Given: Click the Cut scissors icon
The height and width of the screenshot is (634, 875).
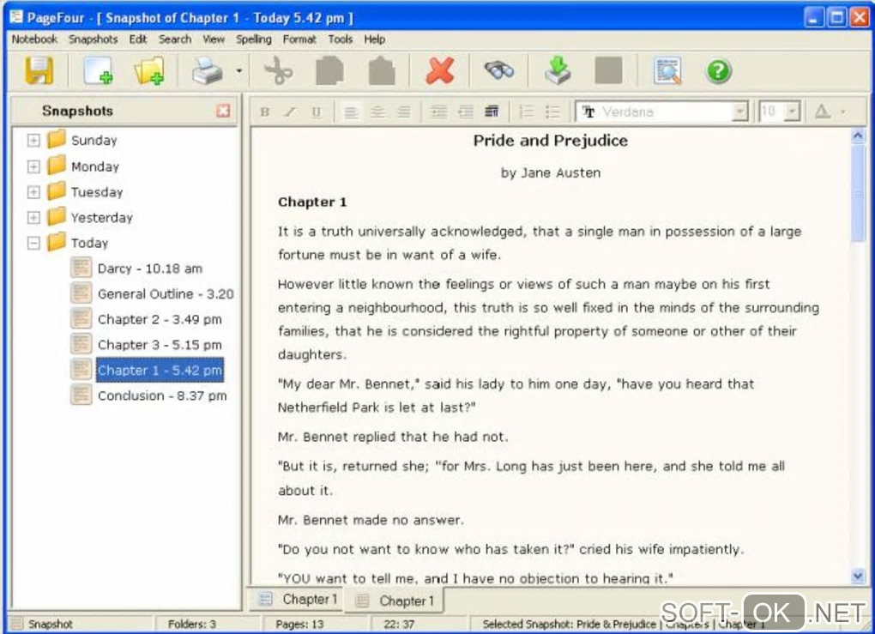Looking at the screenshot, I should pos(278,71).
